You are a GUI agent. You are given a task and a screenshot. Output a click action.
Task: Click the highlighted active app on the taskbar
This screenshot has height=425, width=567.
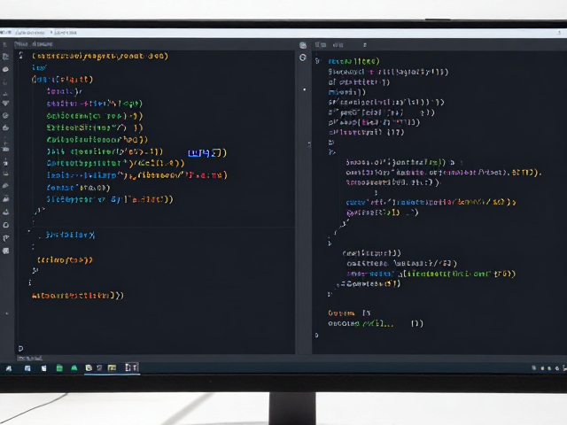point(132,367)
